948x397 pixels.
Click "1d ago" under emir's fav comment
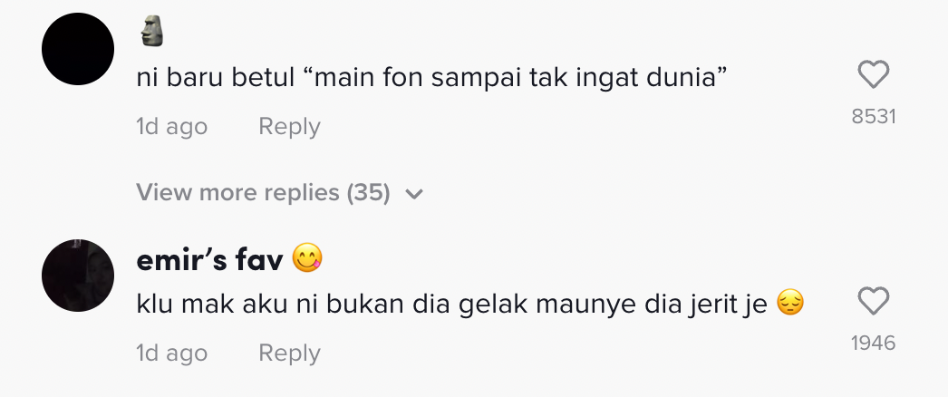coord(171,353)
